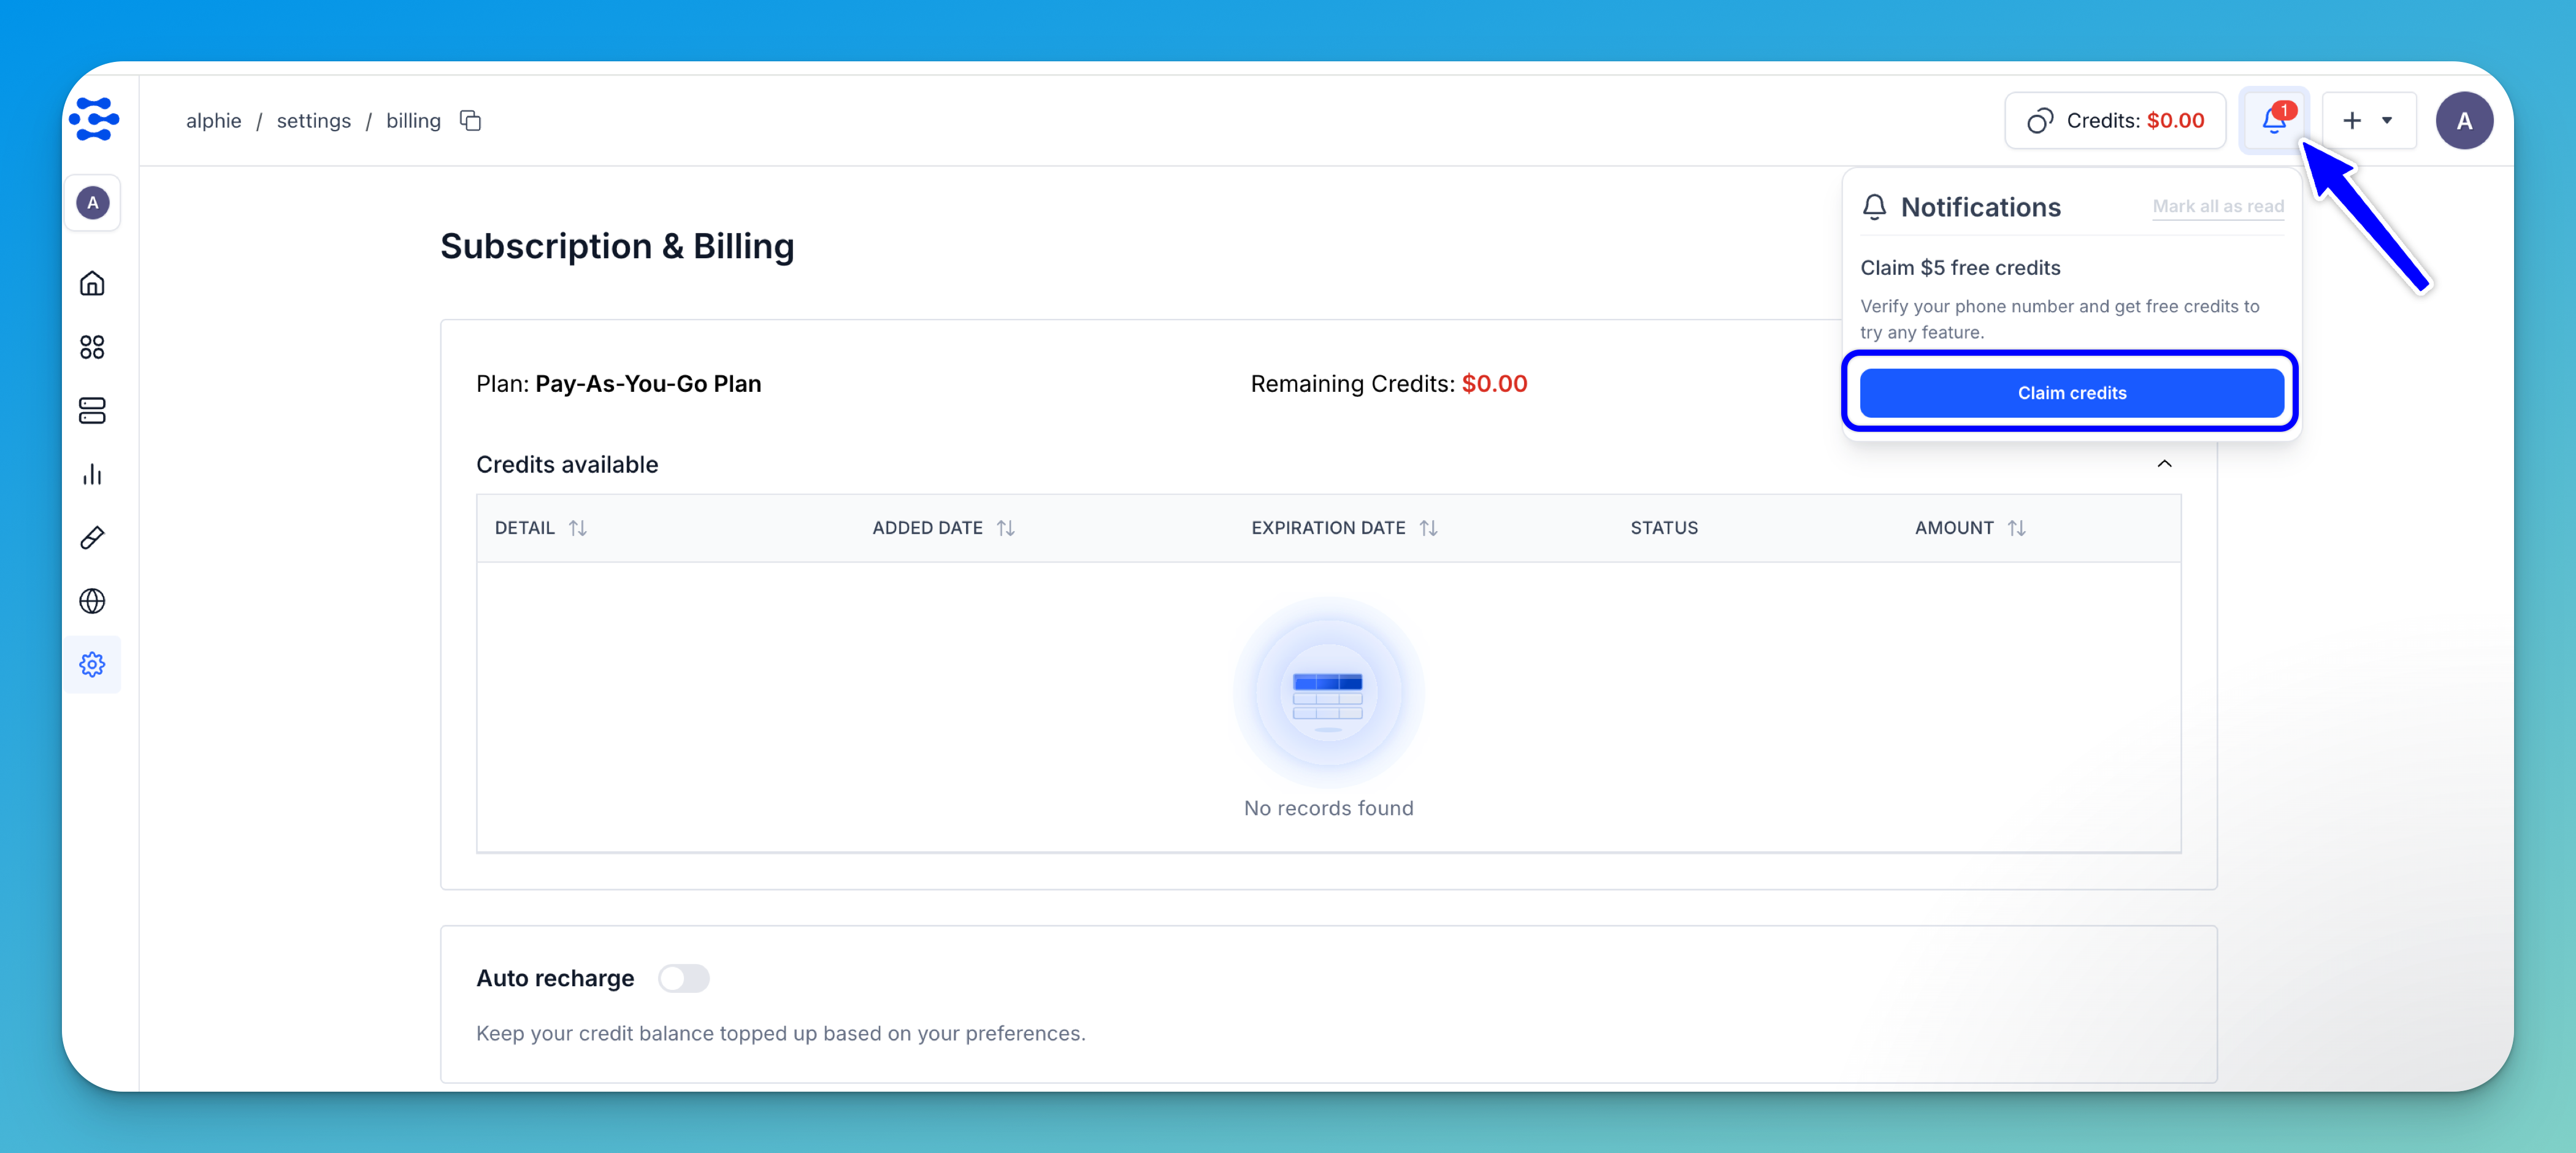Image resolution: width=2576 pixels, height=1153 pixels.
Task: Open the Home page from sidebar
Action: click(92, 284)
